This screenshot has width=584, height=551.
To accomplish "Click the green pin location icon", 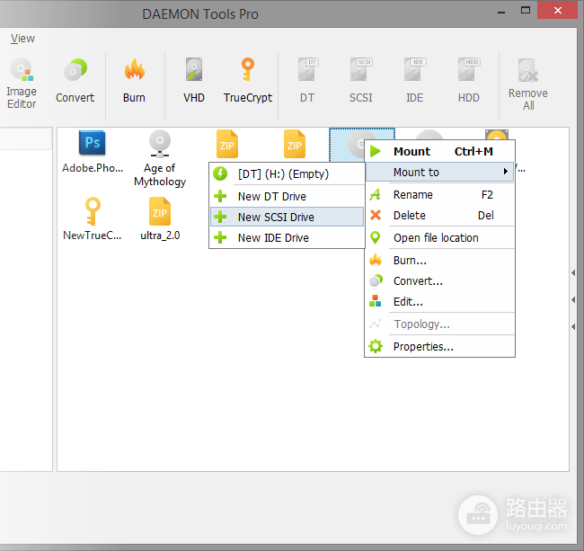I will (x=375, y=237).
